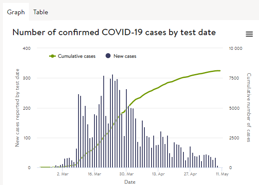
Task: Click the 2. Mar date axis label
Action: point(63,174)
